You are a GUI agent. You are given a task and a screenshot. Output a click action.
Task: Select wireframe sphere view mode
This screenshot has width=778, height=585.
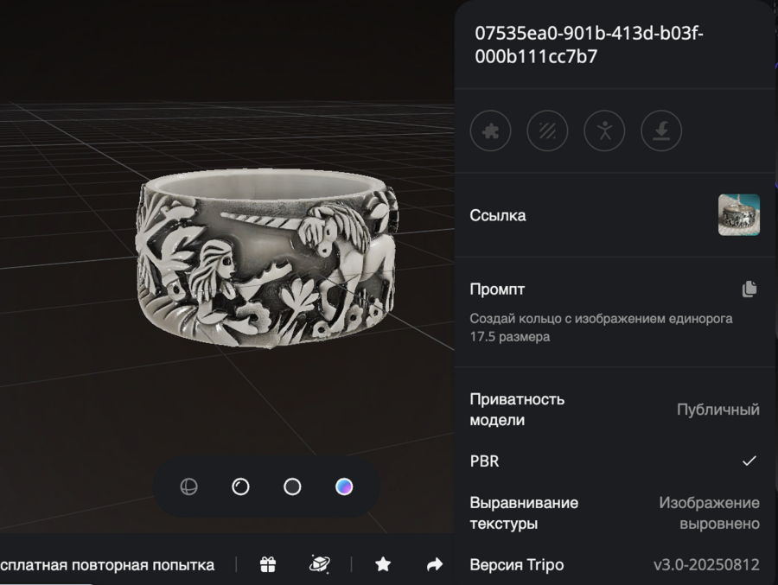coord(189,486)
